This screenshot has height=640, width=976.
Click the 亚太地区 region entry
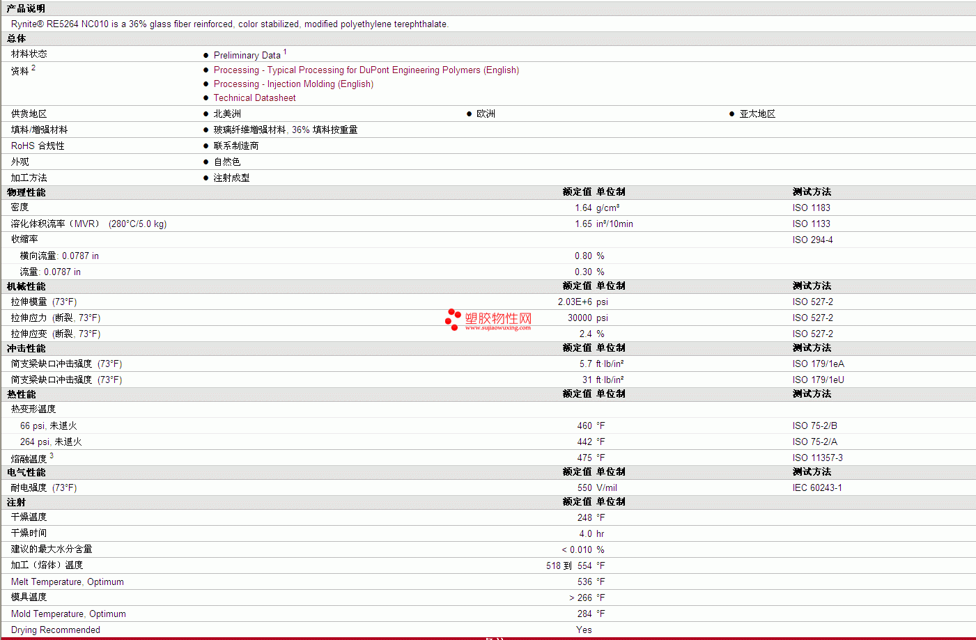click(757, 114)
